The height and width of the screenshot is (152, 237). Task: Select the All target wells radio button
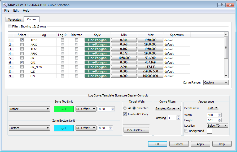(x=125, y=108)
